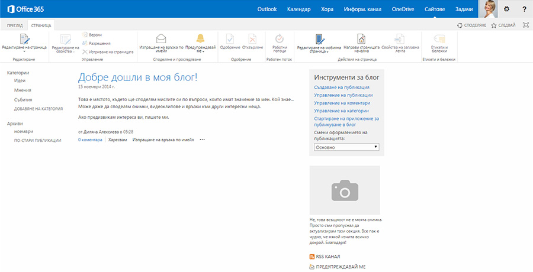The image size is (533, 272).
Task: Click the Одобрение ribbon icon
Action: [230, 38]
